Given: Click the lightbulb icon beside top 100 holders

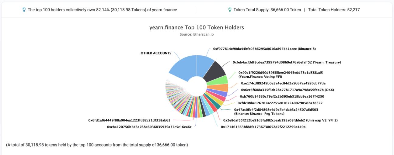Looking at the screenshot, I should click(x=24, y=10).
